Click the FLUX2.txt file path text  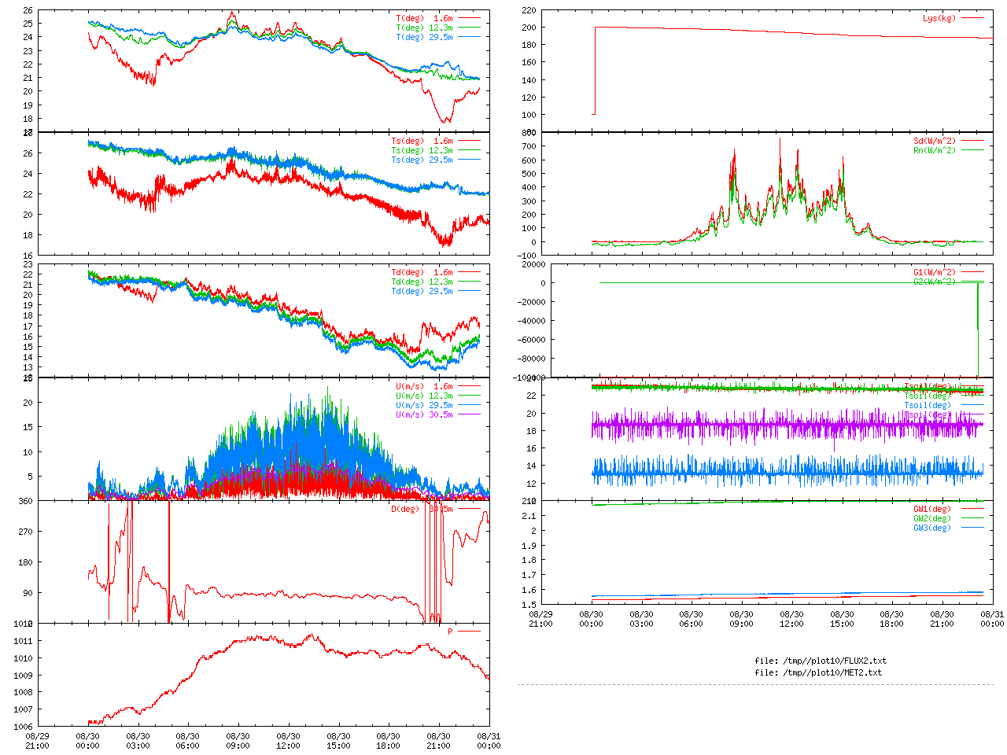click(821, 661)
